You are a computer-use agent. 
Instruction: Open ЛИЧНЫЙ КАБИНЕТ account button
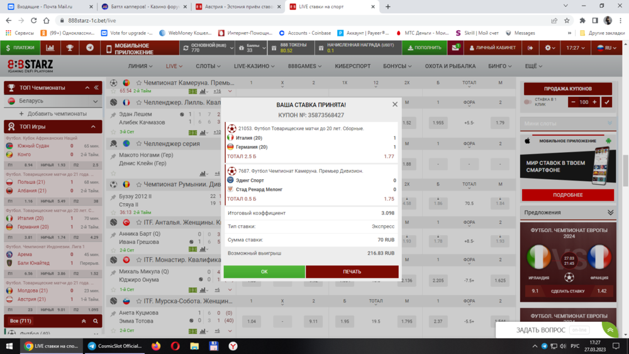tap(493, 48)
